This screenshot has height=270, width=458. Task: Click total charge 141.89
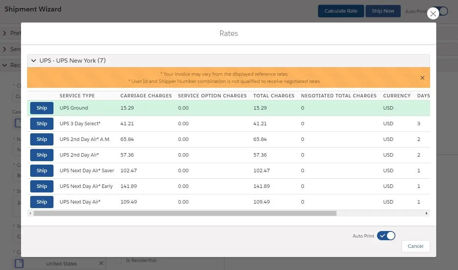click(x=261, y=186)
